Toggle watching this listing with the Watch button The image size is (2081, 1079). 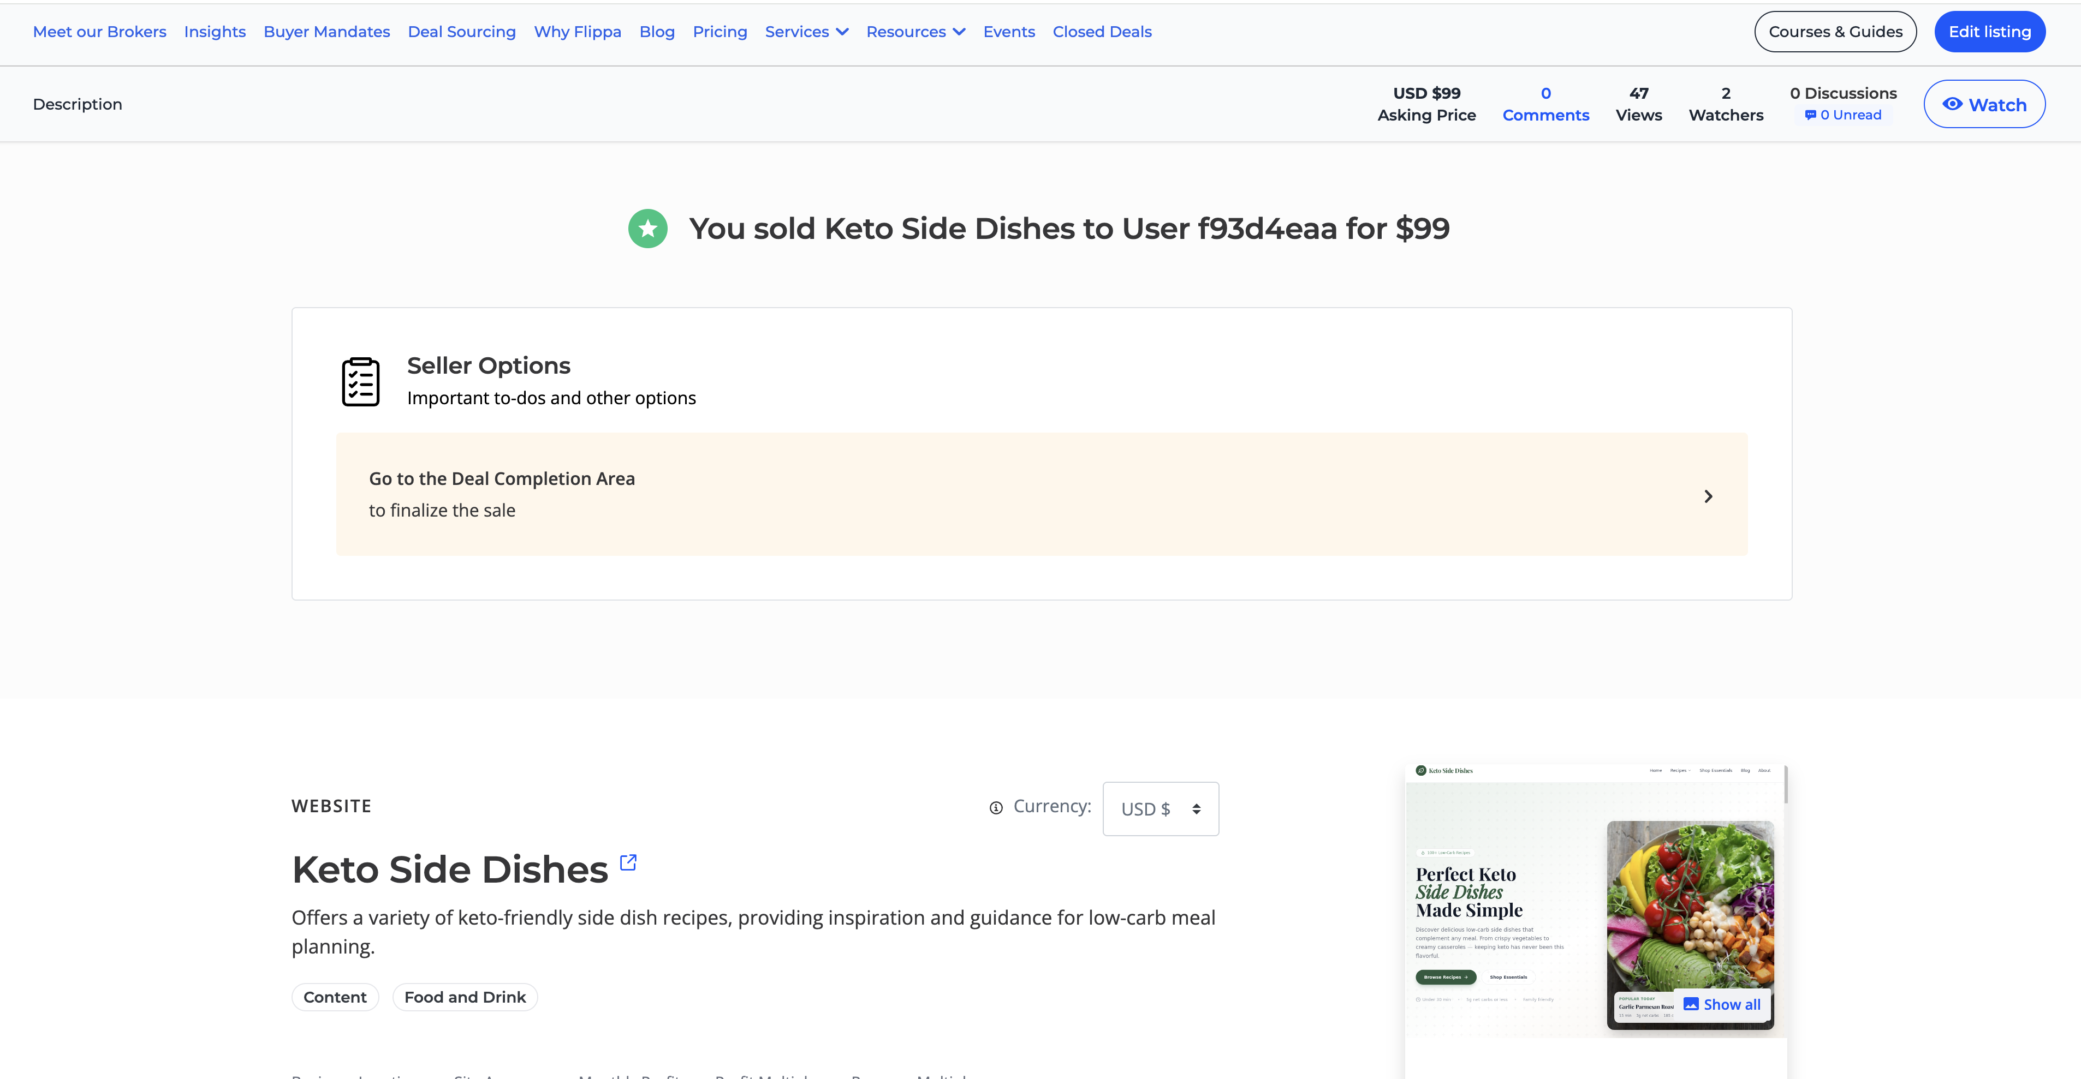[x=1985, y=104]
